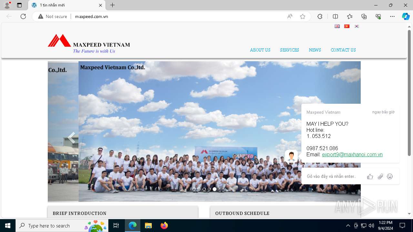Open Firefox on the taskbar
This screenshot has width=413, height=232.
tap(164, 226)
